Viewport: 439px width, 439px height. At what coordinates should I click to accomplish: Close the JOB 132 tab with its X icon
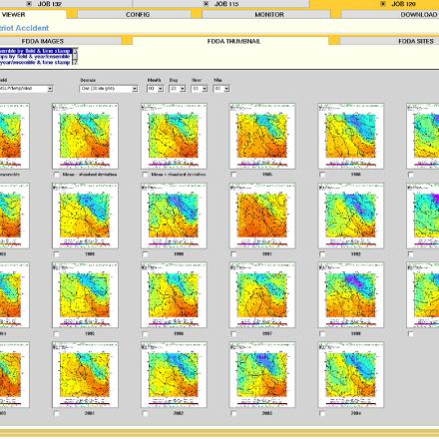(x=29, y=4)
